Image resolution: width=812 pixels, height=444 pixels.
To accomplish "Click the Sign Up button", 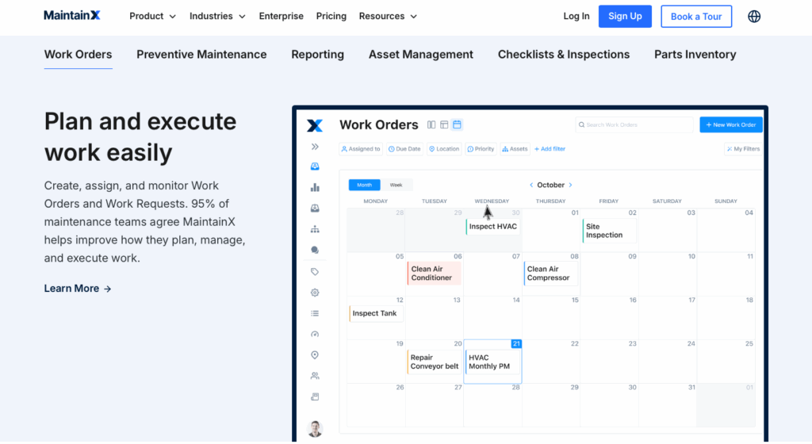I will tap(625, 16).
